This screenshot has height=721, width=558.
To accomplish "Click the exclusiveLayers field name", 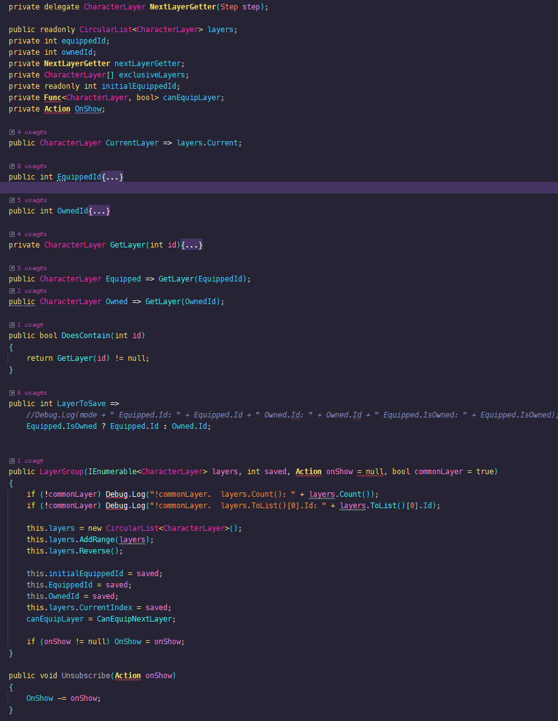I will click(152, 75).
